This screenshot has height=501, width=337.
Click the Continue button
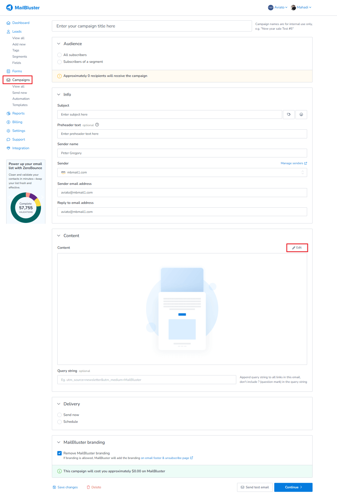click(x=293, y=487)
